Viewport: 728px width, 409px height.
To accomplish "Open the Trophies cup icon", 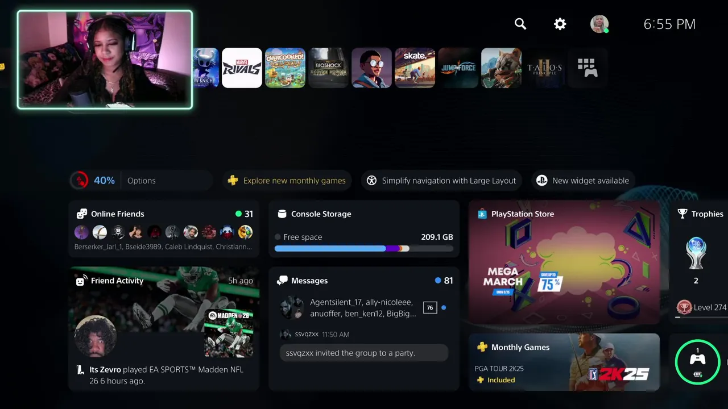I will (682, 214).
